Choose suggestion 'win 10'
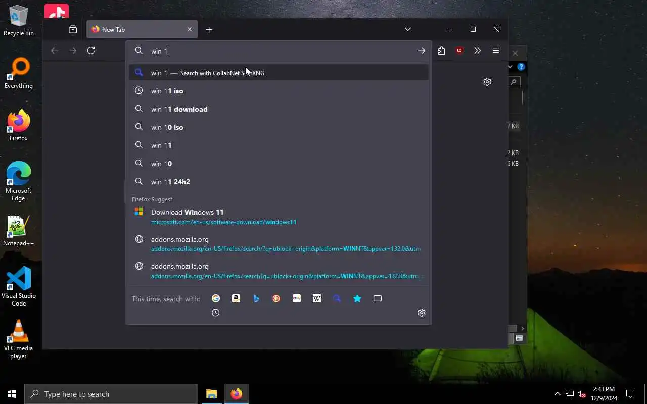This screenshot has width=647, height=404. [279, 164]
